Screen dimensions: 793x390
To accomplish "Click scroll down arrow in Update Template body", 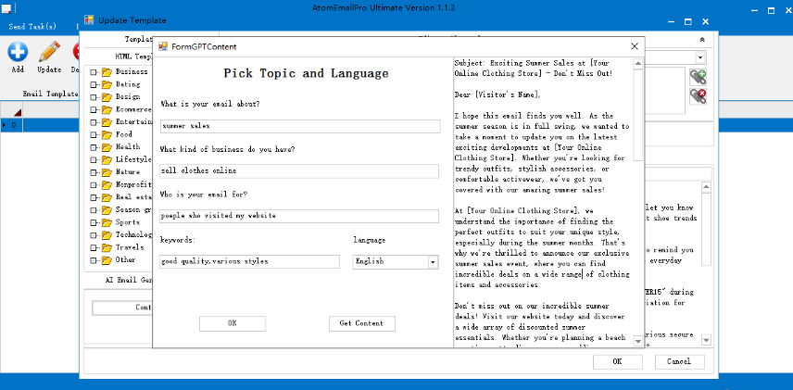I will [707, 340].
